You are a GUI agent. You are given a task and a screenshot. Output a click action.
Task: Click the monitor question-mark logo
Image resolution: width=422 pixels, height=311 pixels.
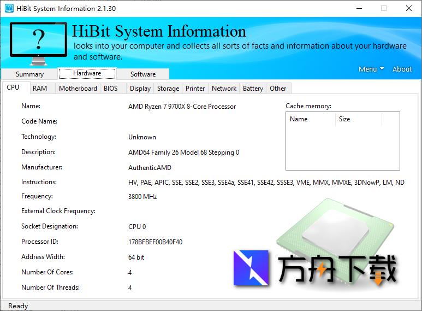(x=38, y=44)
